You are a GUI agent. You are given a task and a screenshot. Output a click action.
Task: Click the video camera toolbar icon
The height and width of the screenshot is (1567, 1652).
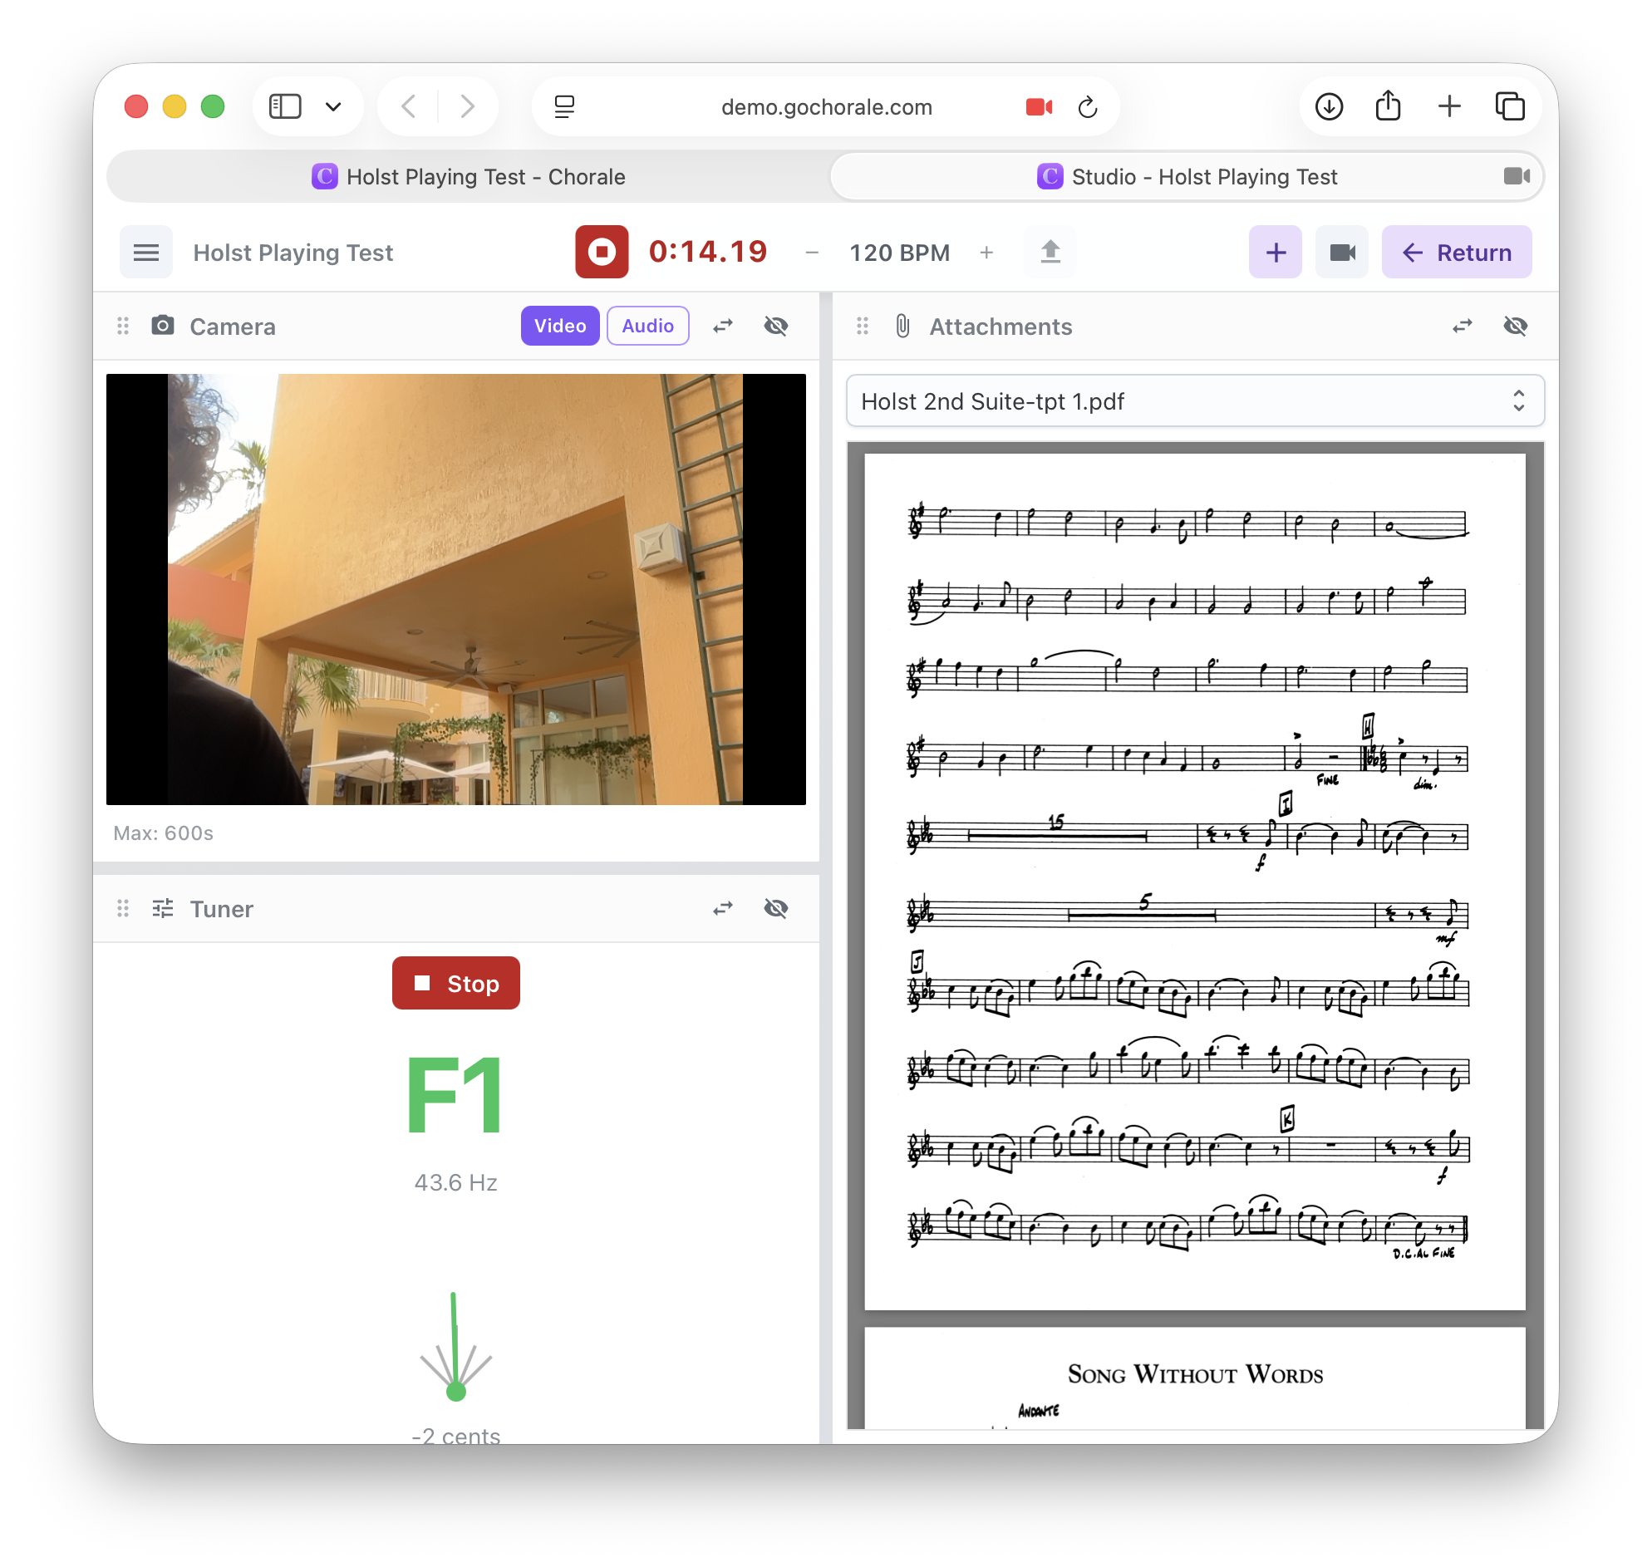tap(1341, 253)
